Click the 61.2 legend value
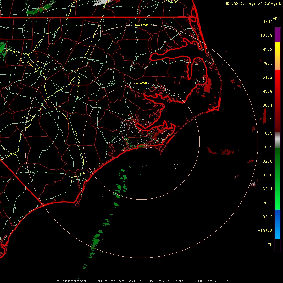 pos(268,77)
